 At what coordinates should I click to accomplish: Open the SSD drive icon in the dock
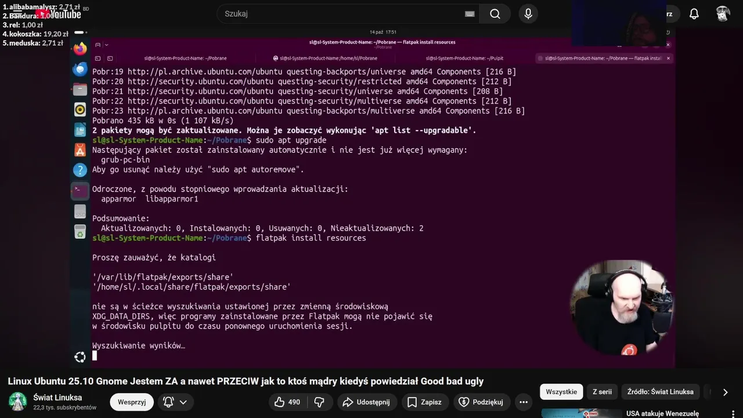click(x=80, y=212)
